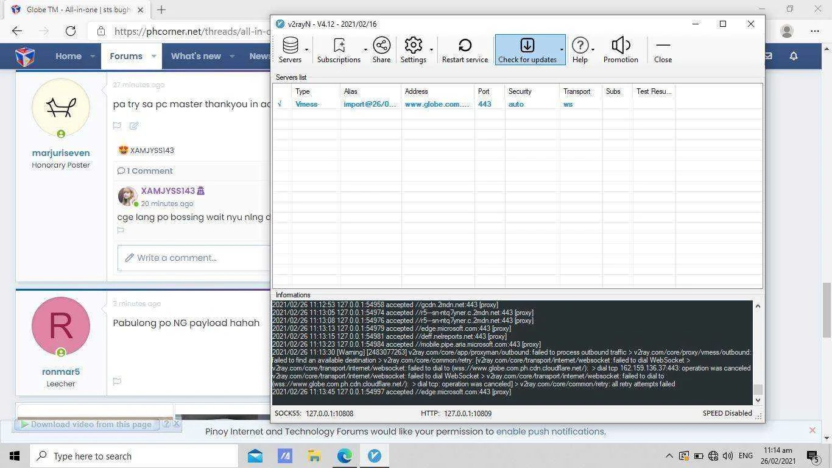Click the enable push notifications link
Screen dimensions: 832x468
550,431
